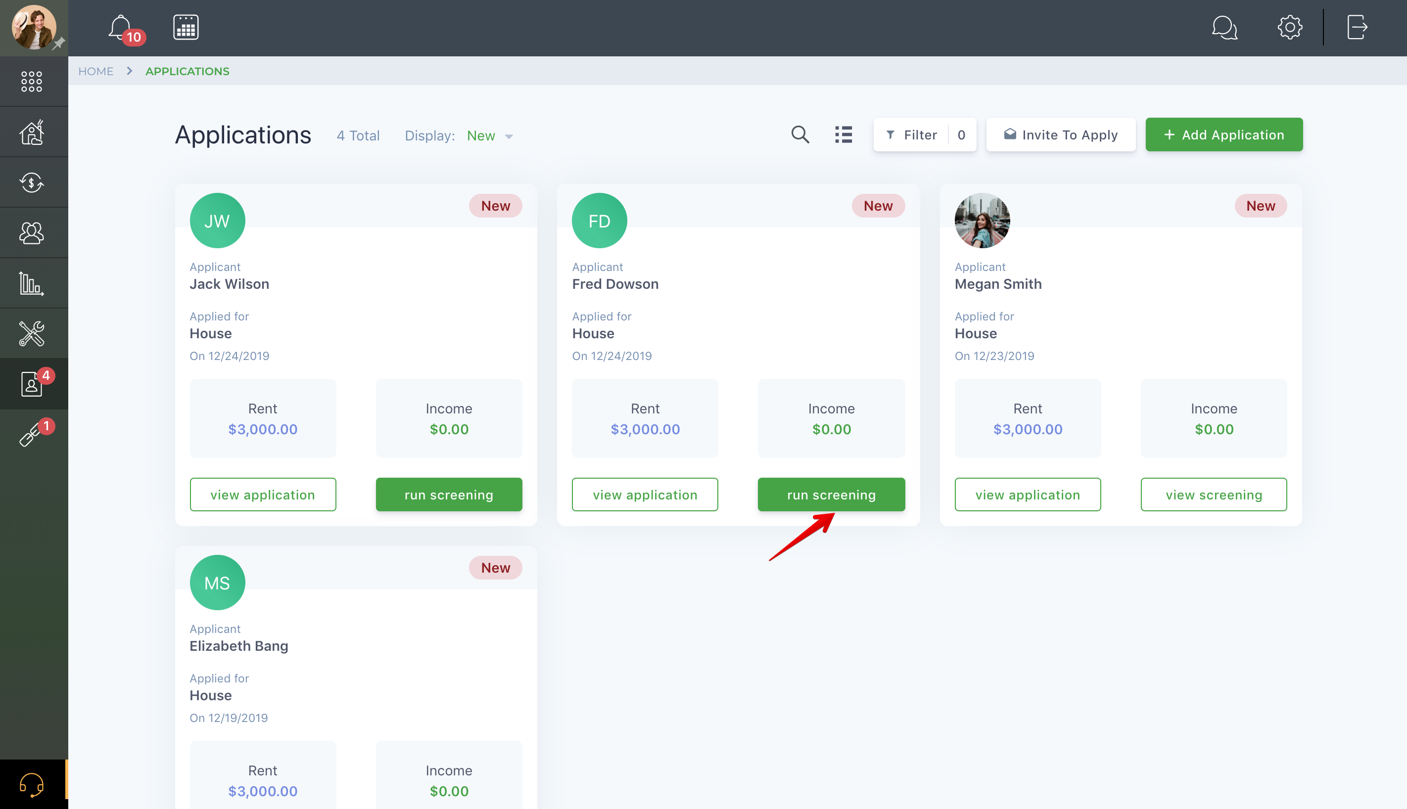Screen dimensions: 1407x809
Task: Click the name Megan Smith
Action: [x=998, y=284]
